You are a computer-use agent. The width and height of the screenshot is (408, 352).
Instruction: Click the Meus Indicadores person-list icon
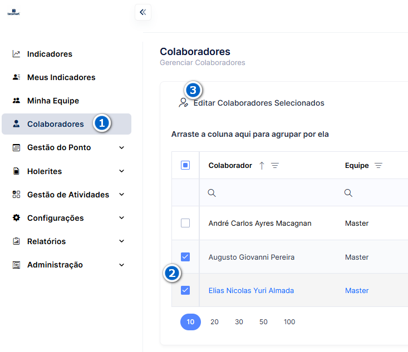coord(16,77)
